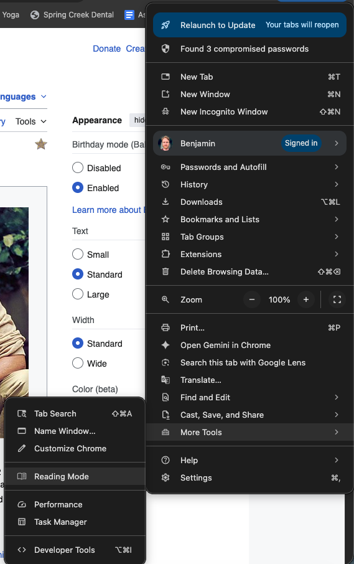
Task: Click the star icon under Tools
Action: pyautogui.click(x=41, y=144)
